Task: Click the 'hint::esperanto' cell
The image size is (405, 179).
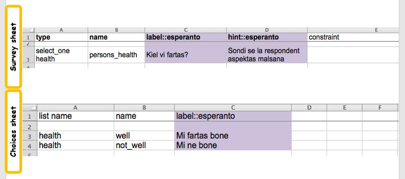Action: pos(266,37)
